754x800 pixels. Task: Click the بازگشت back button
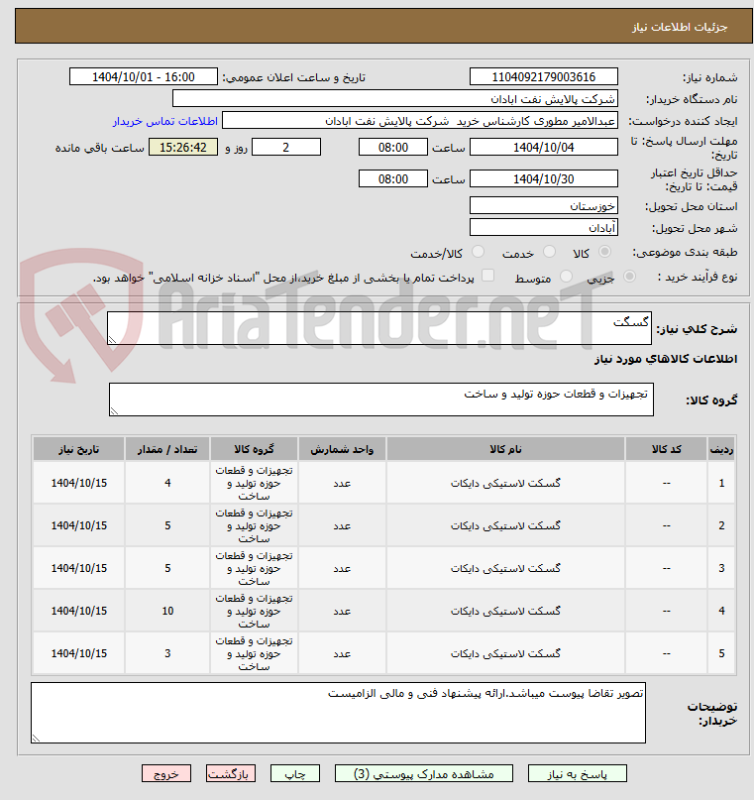click(x=231, y=773)
